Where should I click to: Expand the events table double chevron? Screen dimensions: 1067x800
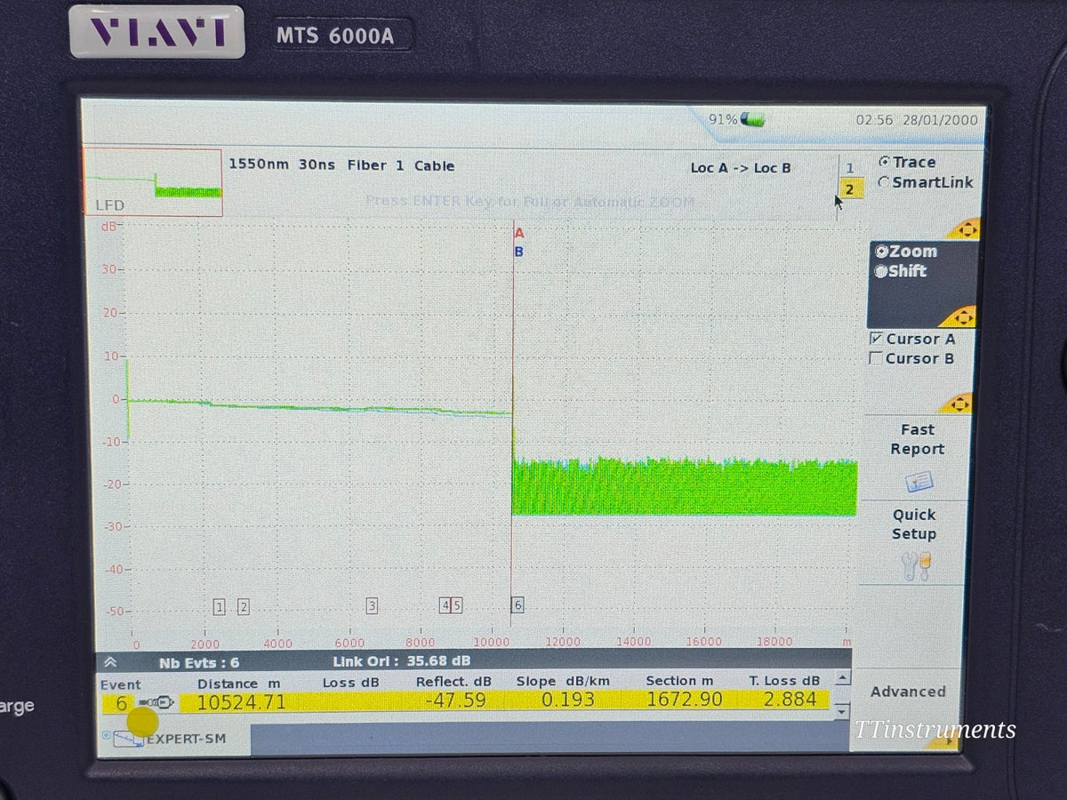(110, 662)
